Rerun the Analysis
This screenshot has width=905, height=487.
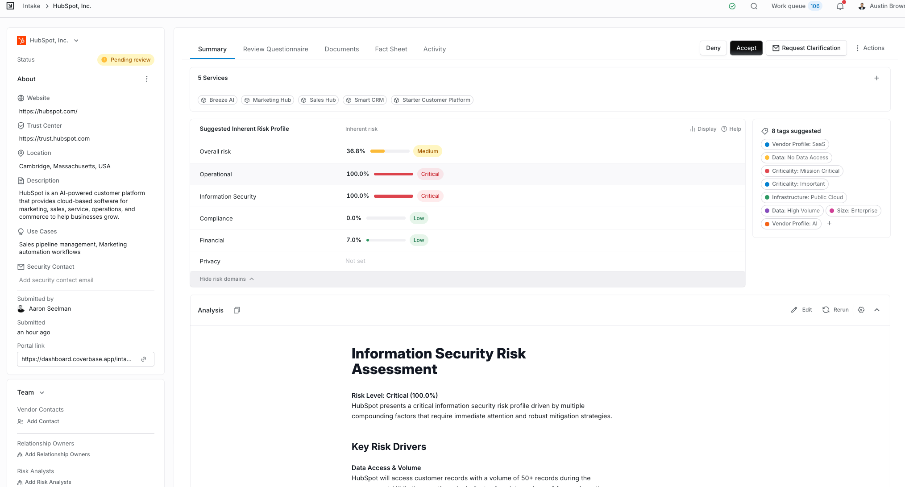point(835,310)
